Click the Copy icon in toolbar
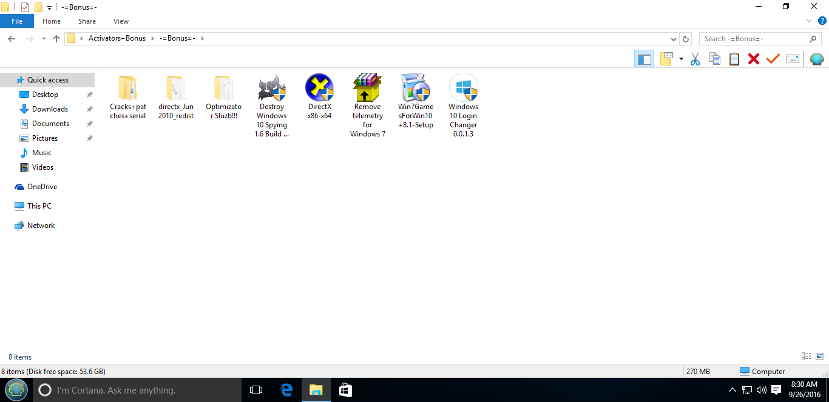Screen dimensions: 829x402 715,59
